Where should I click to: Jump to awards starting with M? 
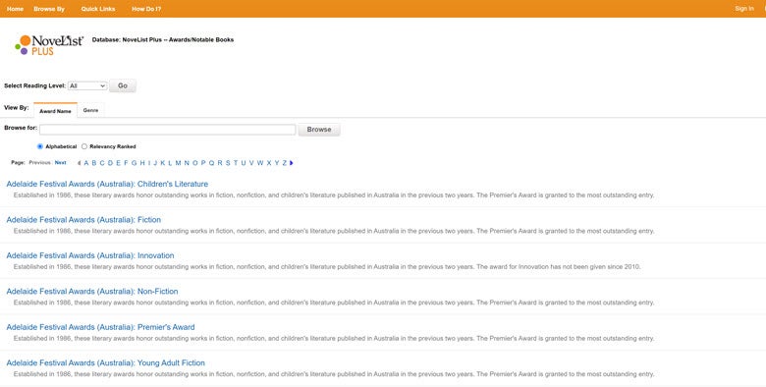point(178,163)
